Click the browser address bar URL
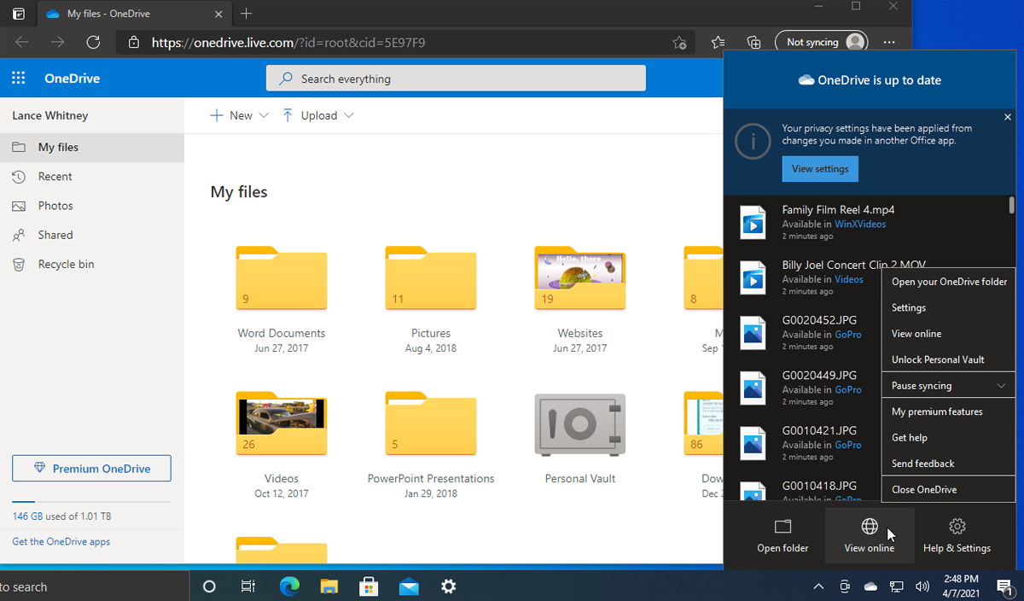Image resolution: width=1024 pixels, height=601 pixels. [288, 42]
